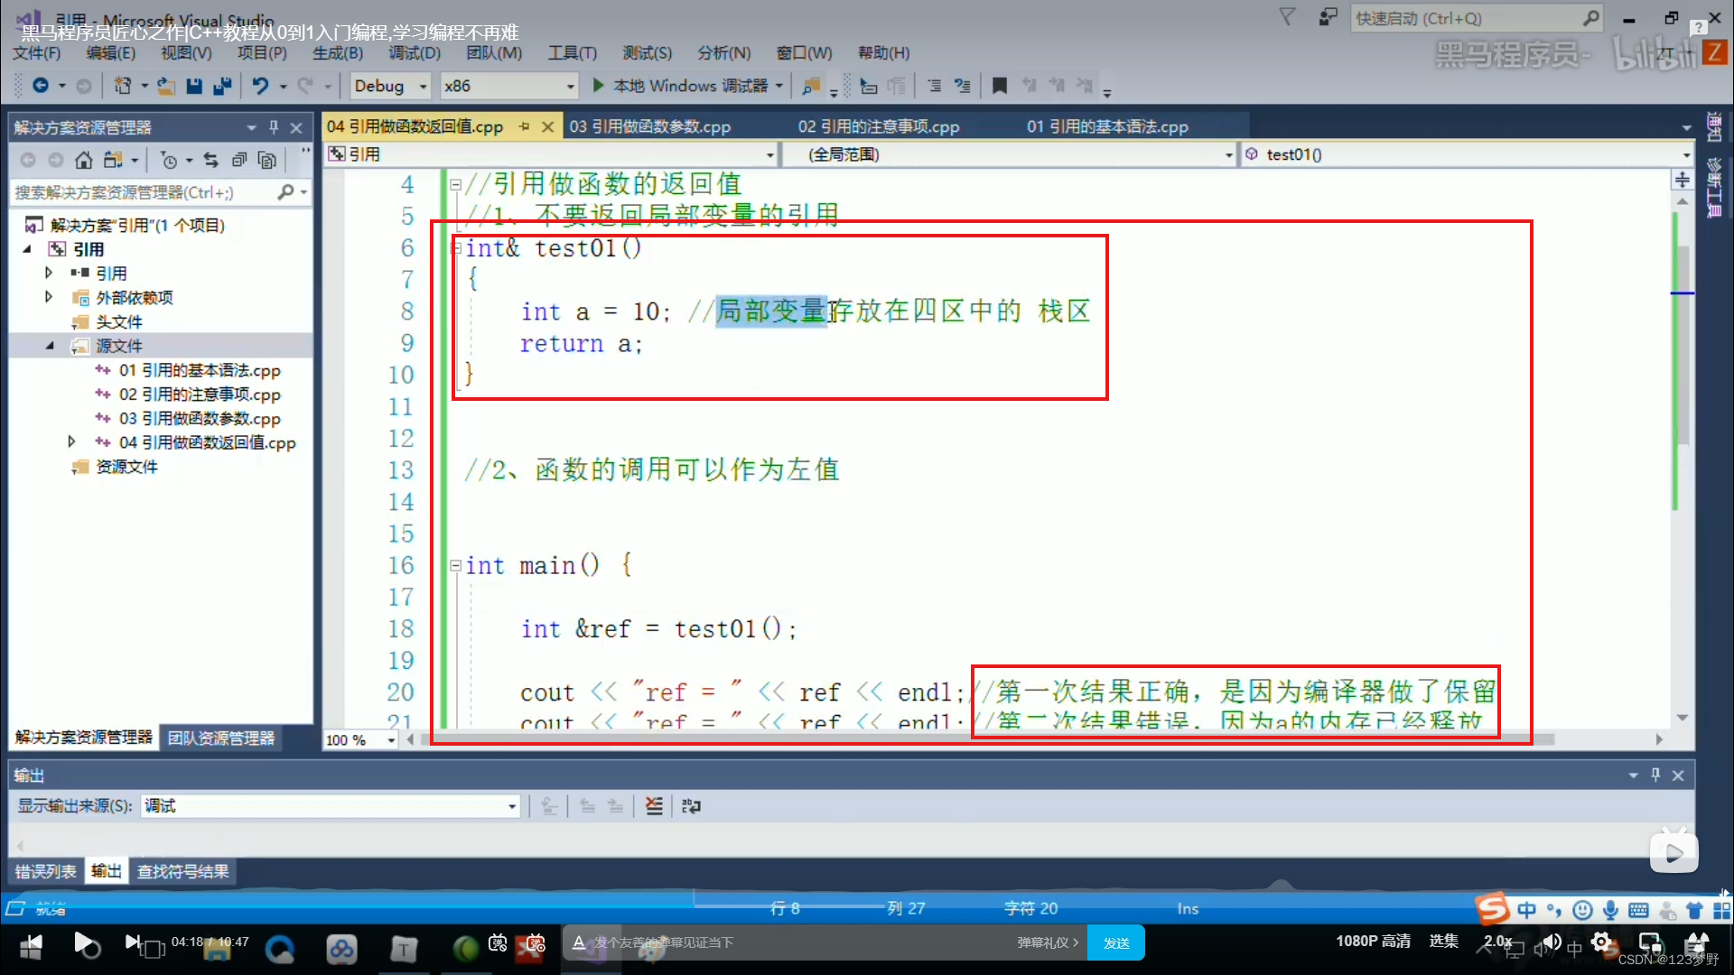
Task: Toggle show all files in solution explorer
Action: (x=267, y=160)
